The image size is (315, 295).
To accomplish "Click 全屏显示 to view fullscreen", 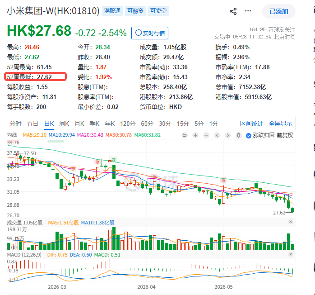I will [x=280, y=124].
